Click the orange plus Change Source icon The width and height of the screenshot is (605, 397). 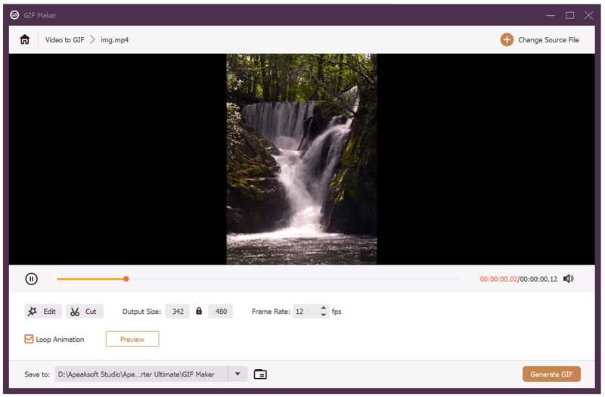pyautogui.click(x=507, y=40)
